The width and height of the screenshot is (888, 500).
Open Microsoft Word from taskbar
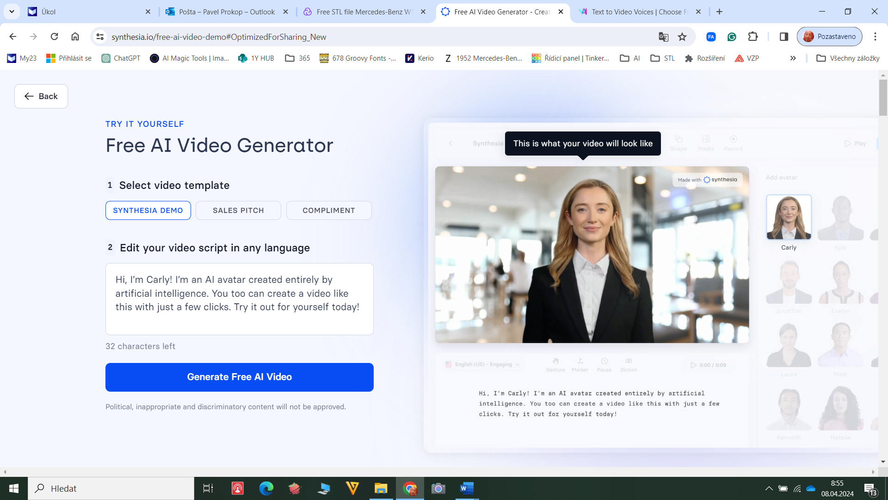point(467,488)
